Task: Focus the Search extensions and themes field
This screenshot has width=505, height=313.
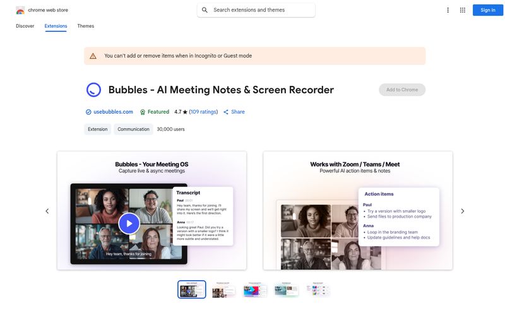Action: (256, 10)
